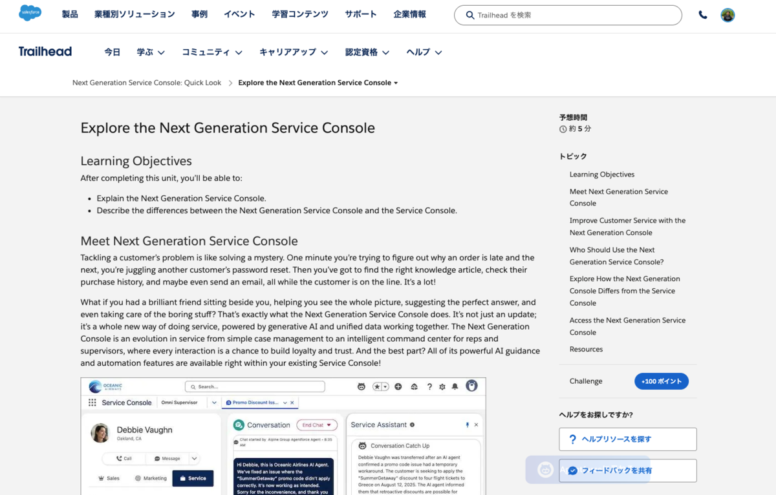Jump to Who Should Use the Next Generation topic

point(616,256)
